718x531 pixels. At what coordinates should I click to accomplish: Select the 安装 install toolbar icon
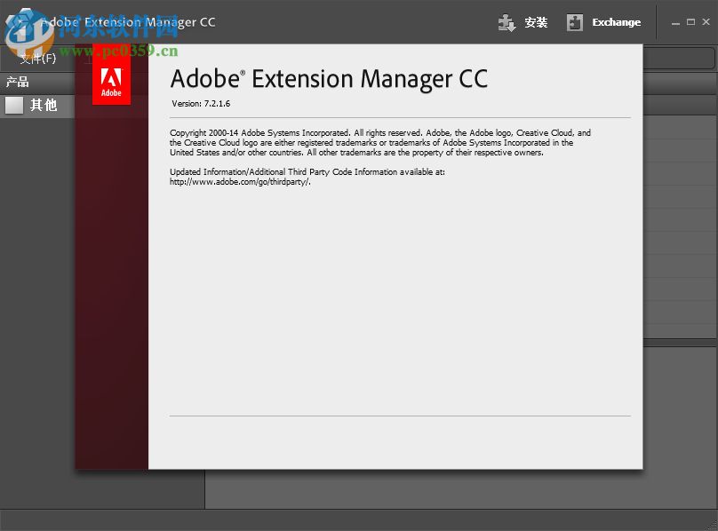pyautogui.click(x=525, y=22)
